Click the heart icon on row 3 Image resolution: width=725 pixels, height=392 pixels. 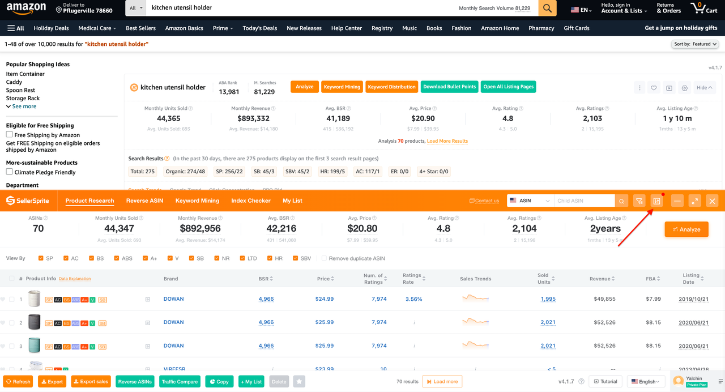click(x=3, y=346)
